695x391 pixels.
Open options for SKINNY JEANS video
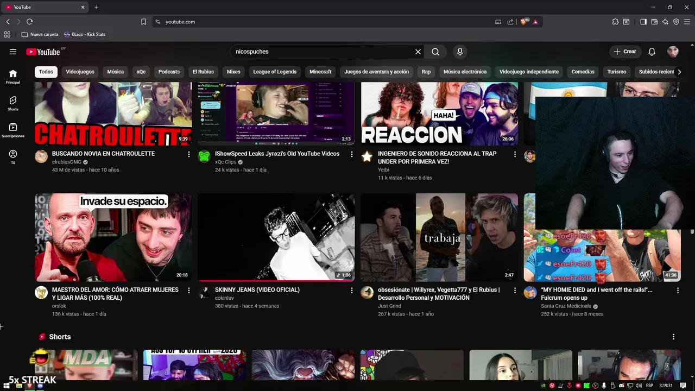(x=352, y=291)
